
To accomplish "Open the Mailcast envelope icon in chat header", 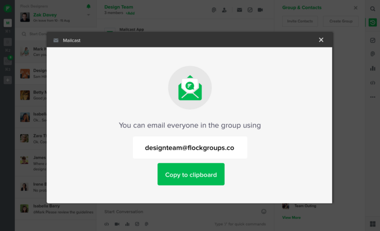I will click(239, 10).
